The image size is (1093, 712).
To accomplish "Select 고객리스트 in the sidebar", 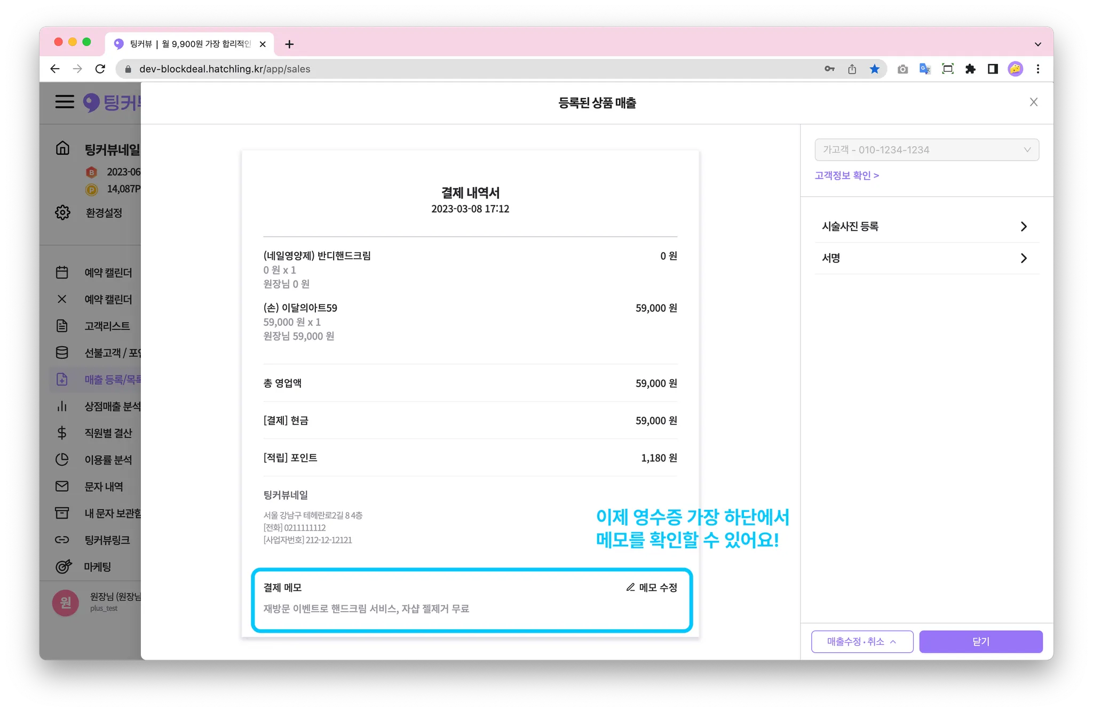I will click(x=107, y=326).
